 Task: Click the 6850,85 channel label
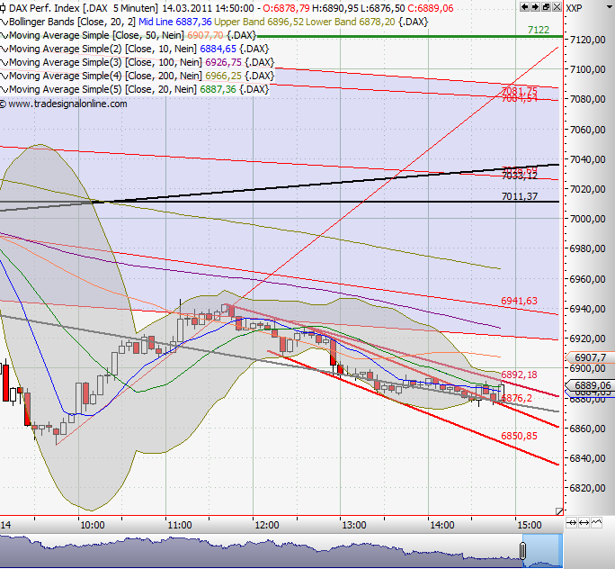(519, 436)
